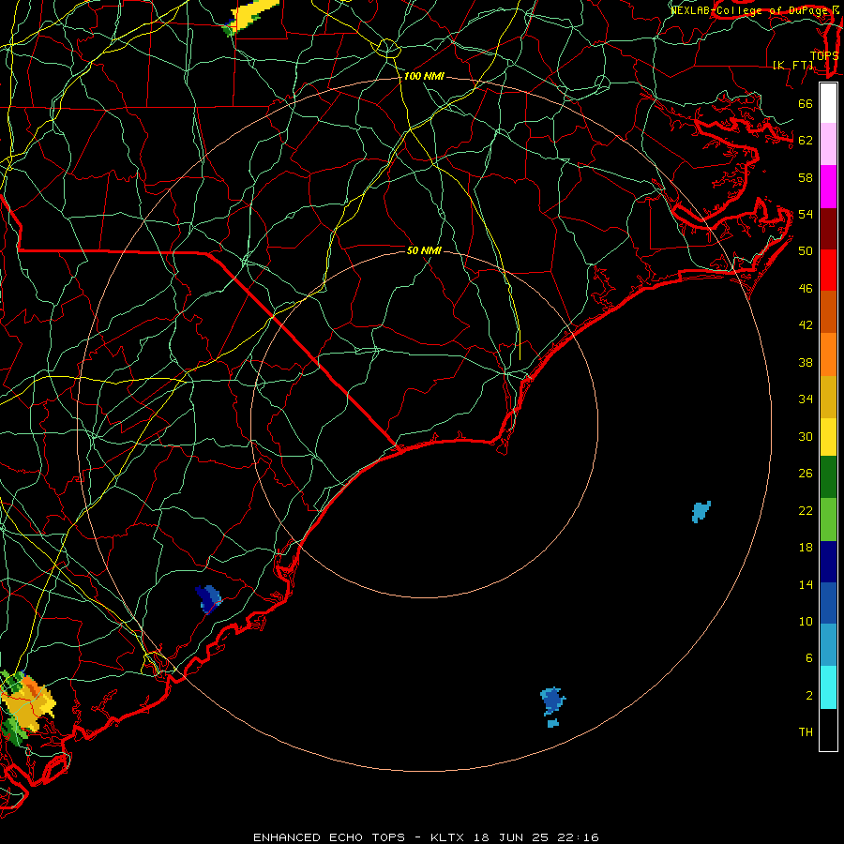
Task: Pick the light green legend swatch
Action: point(828,520)
